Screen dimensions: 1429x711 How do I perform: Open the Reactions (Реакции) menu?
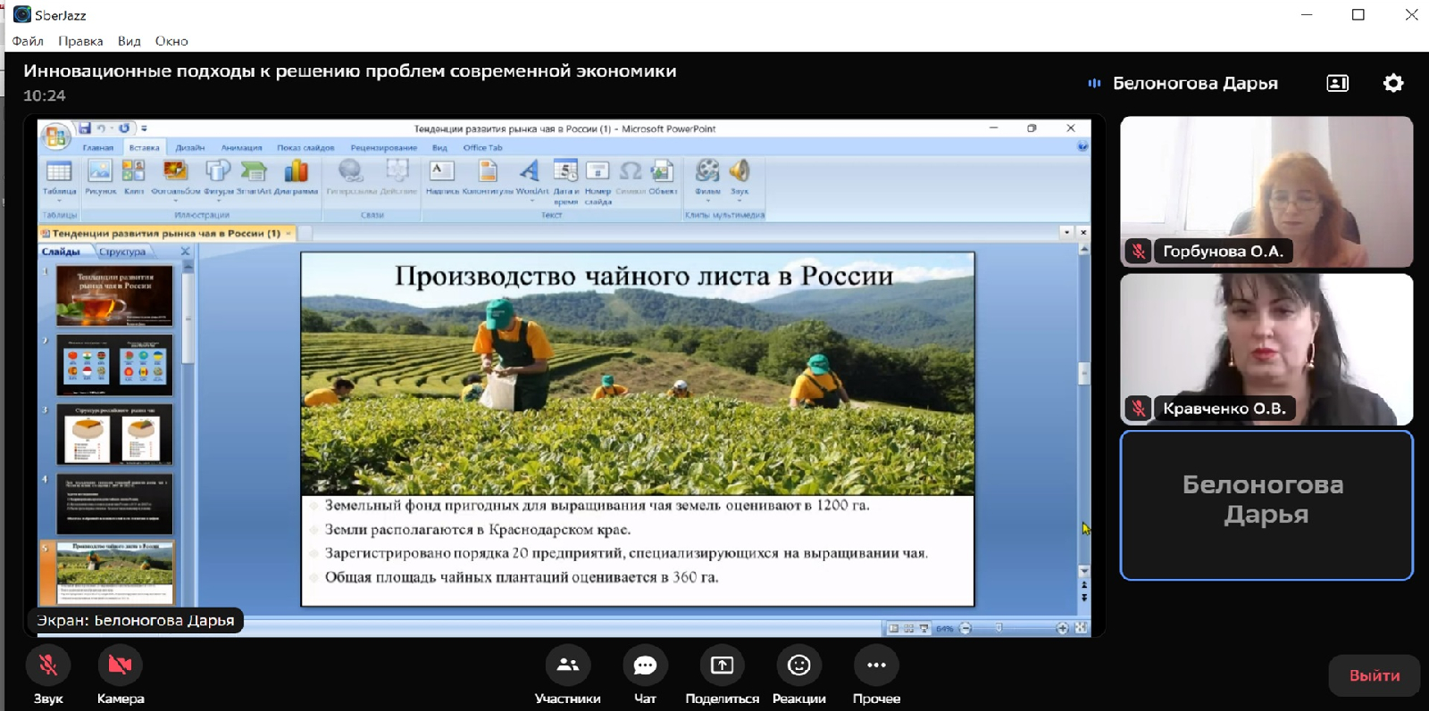[x=798, y=666]
